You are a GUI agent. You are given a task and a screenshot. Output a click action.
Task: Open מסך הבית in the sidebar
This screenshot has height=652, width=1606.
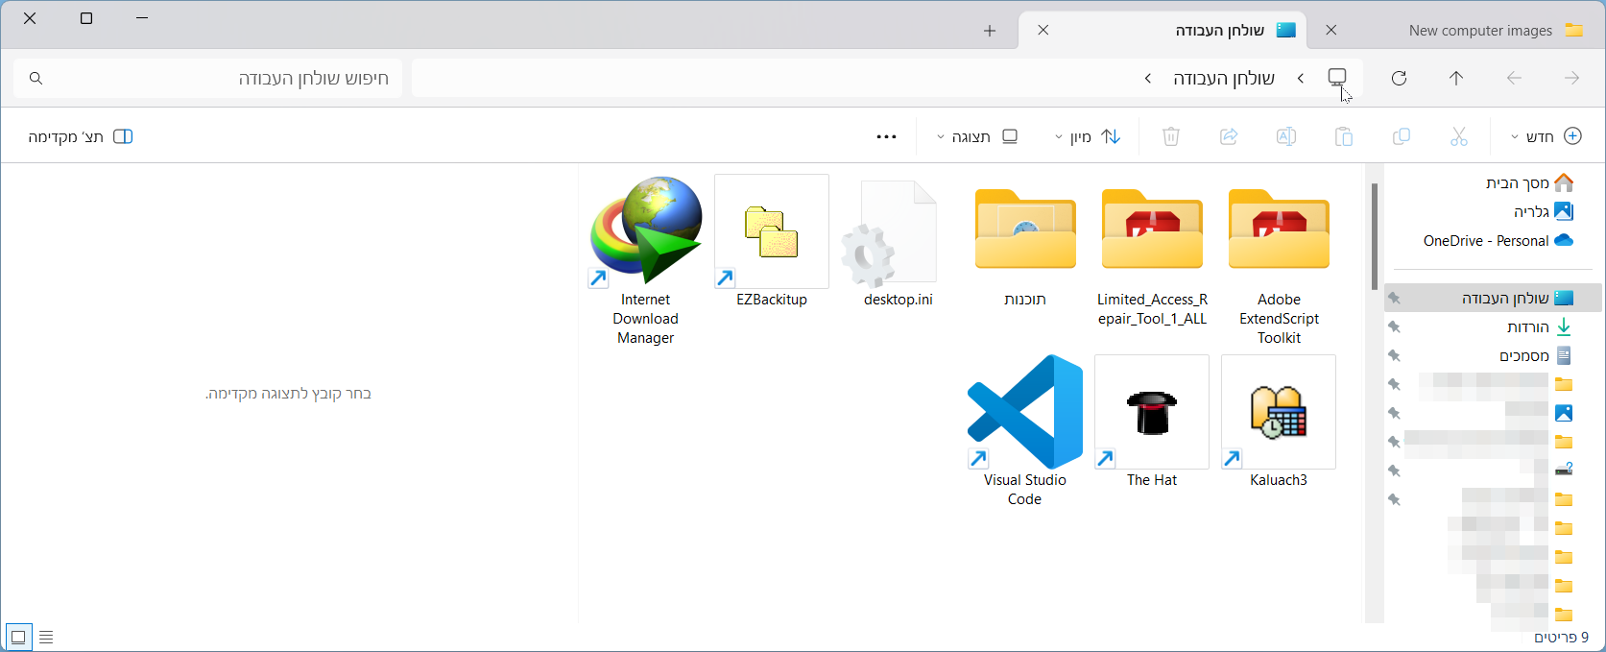tap(1529, 182)
